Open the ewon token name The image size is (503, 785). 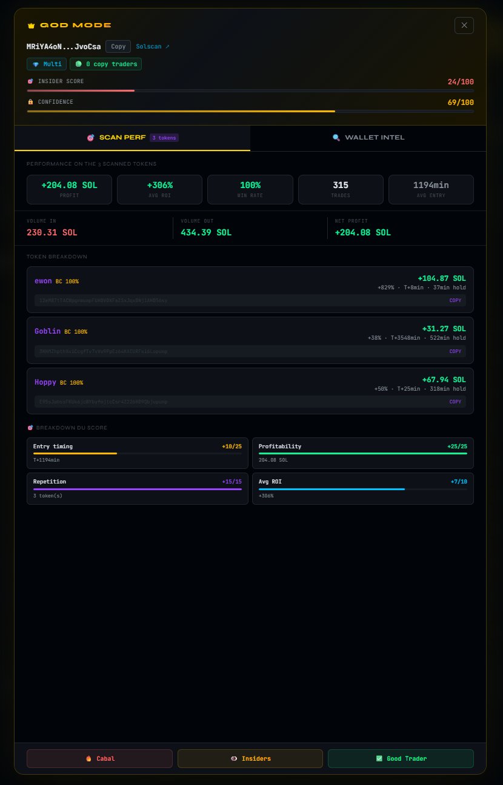click(x=43, y=281)
